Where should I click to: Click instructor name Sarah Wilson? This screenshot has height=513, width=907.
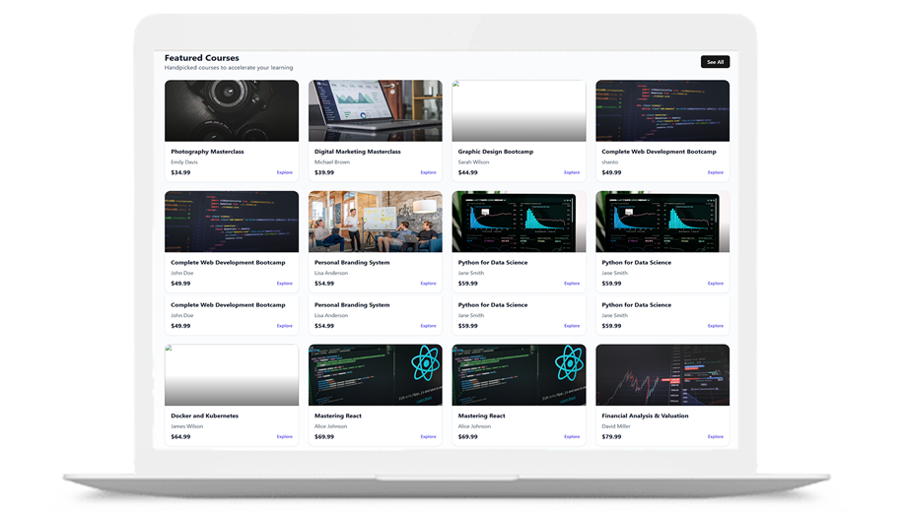(x=473, y=161)
